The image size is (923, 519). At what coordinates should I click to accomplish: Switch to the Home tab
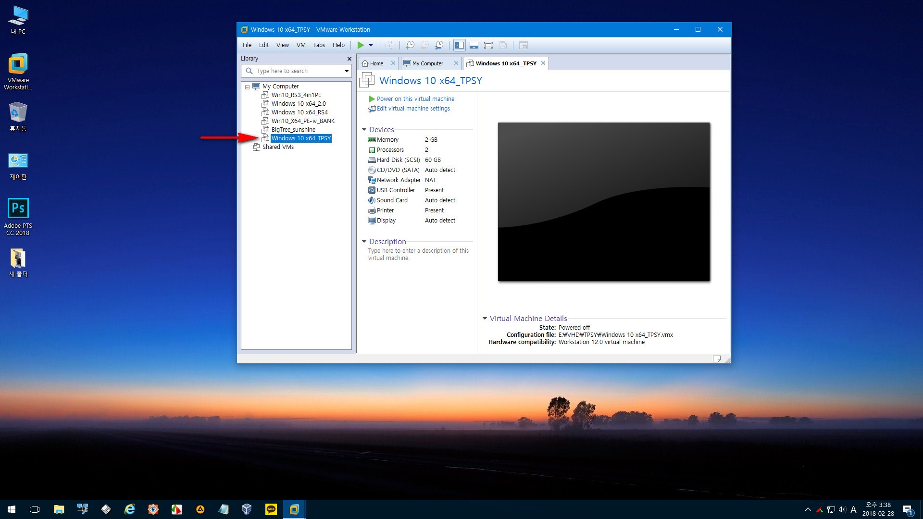[x=377, y=63]
